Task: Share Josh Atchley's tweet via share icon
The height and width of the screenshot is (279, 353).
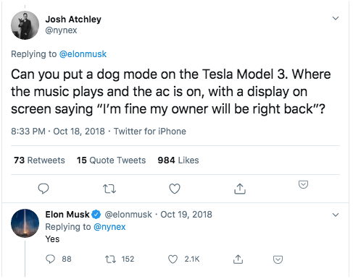Action: [240, 189]
